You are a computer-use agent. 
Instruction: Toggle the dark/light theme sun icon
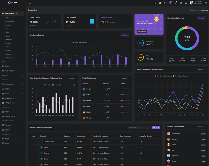(165, 3)
